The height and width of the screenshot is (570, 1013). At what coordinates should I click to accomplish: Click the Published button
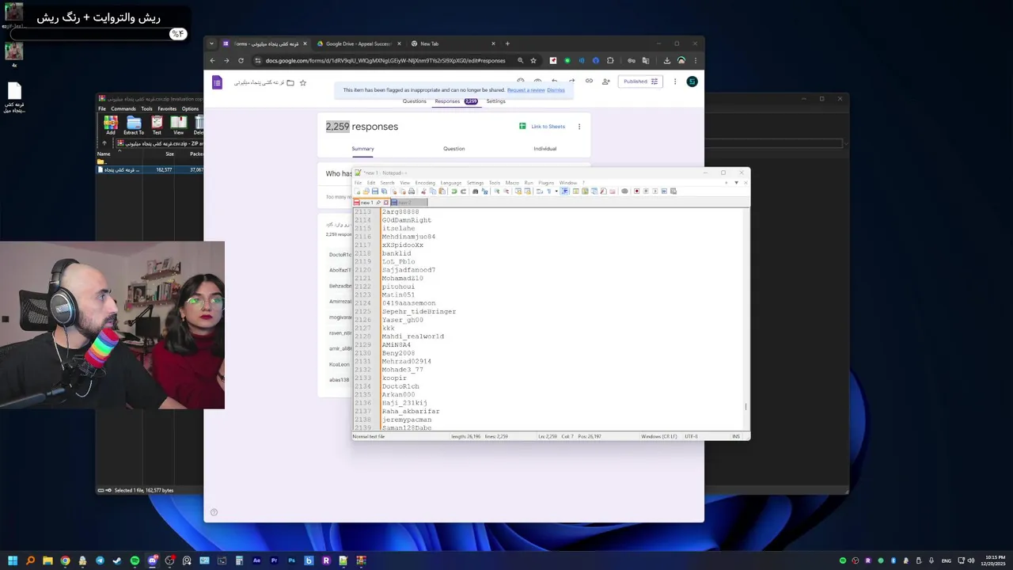click(x=640, y=82)
